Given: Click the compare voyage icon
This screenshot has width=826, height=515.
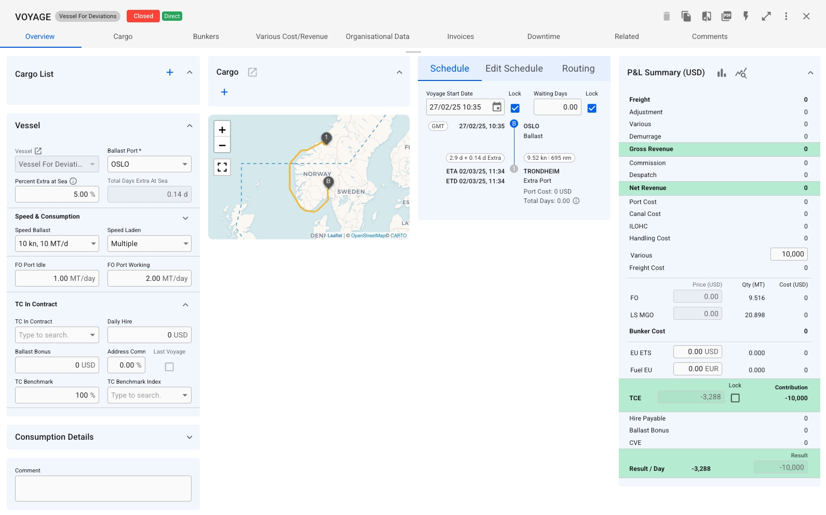Looking at the screenshot, I should click(706, 16).
